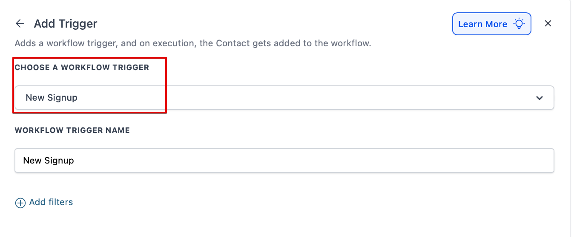Click the middle of the trigger dropdown box
This screenshot has height=237, width=574.
284,98
